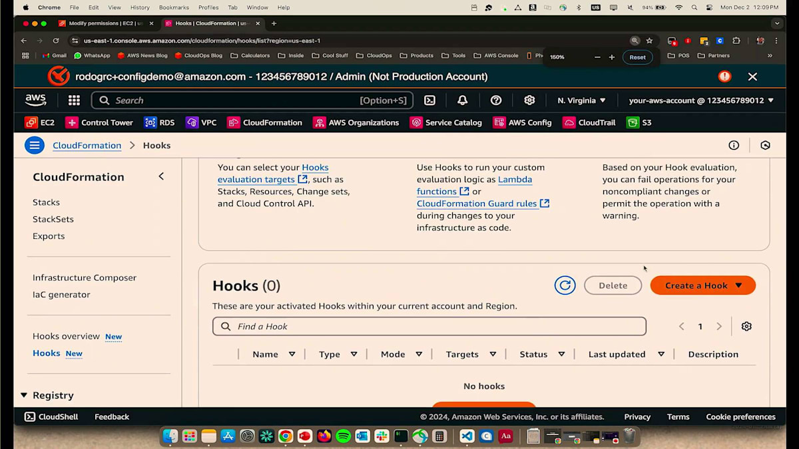Image resolution: width=799 pixels, height=449 pixels.
Task: Open the Lambda functions link
Action: (474, 186)
